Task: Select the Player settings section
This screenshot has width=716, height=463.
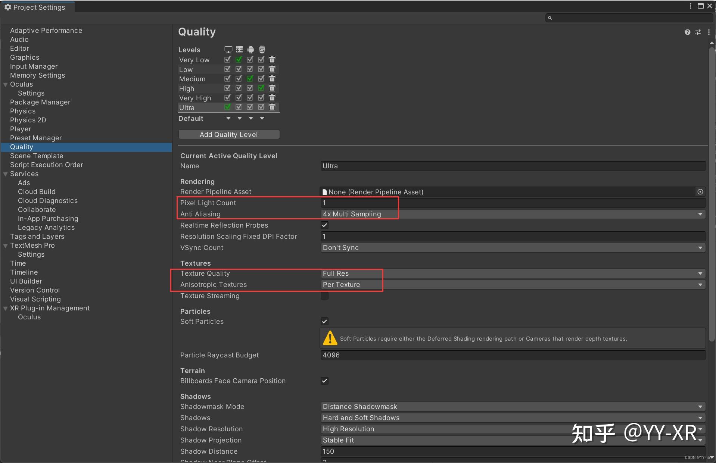Action: click(x=21, y=129)
